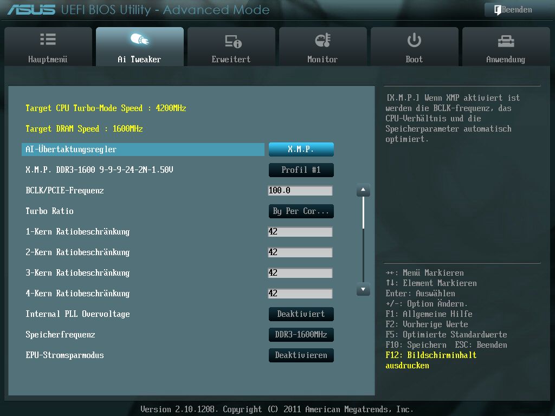Click the Boot power icon
Viewport: 555px width, 416px height.
click(x=414, y=40)
